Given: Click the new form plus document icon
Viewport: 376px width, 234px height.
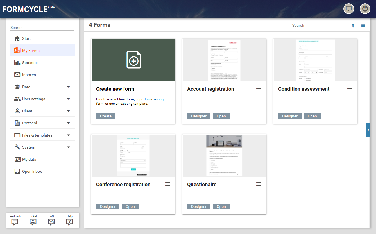Looking at the screenshot, I should 133,60.
